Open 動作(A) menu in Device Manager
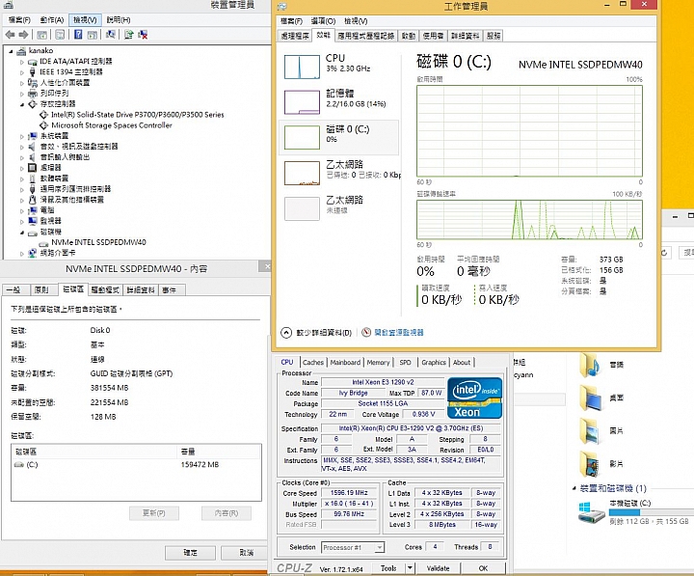The height and width of the screenshot is (576, 694). point(52,20)
